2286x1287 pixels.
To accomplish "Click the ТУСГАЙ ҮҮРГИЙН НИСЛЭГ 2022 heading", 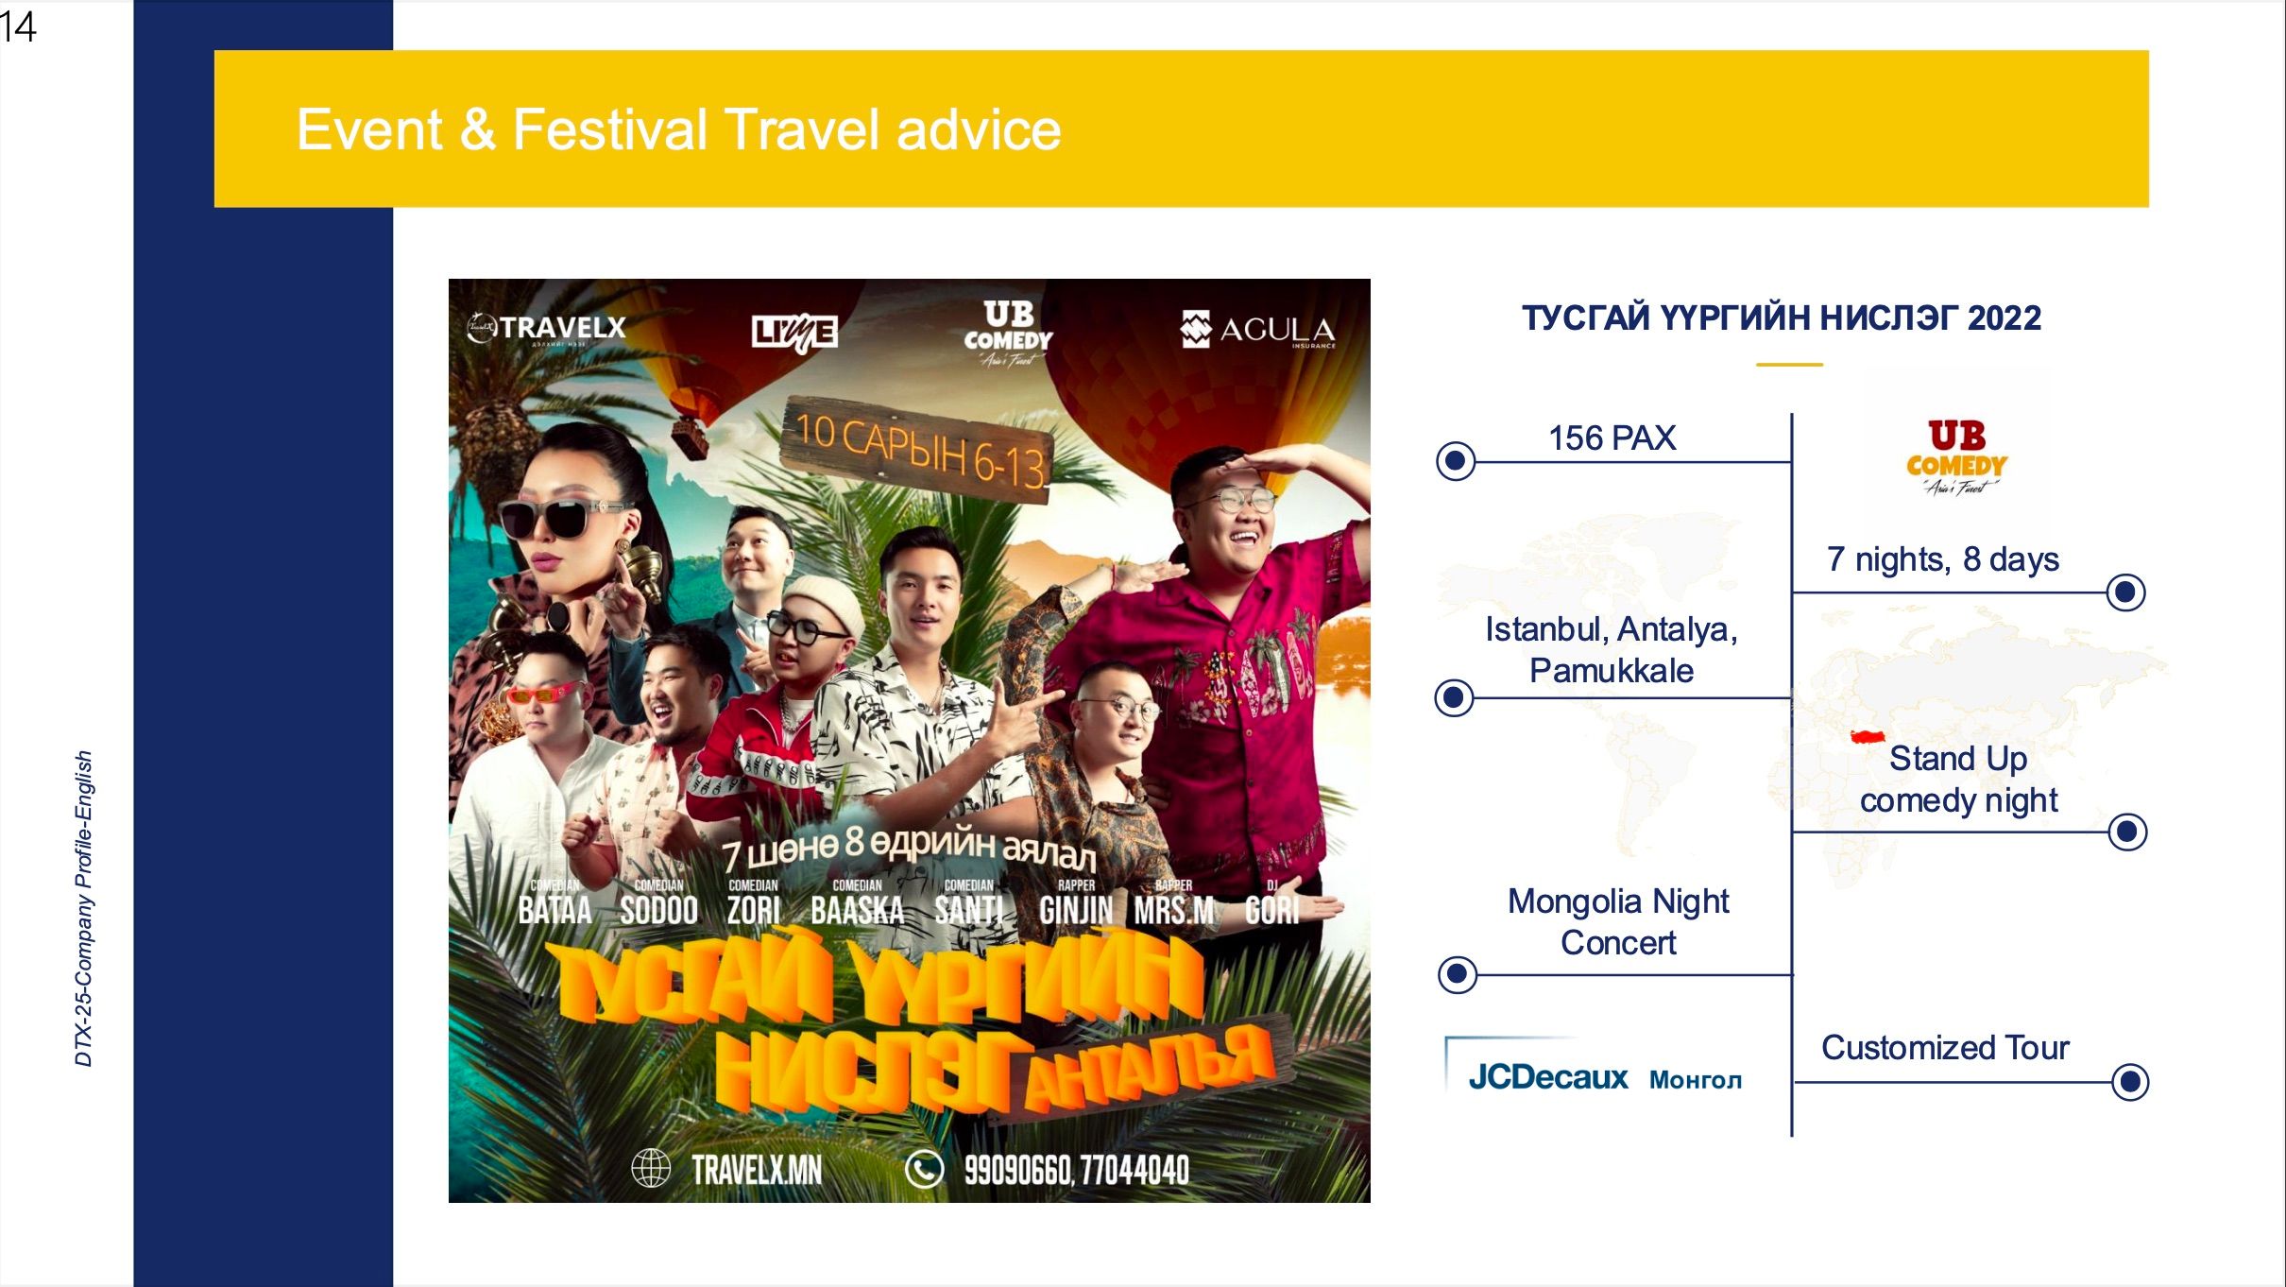I will (x=1782, y=317).
